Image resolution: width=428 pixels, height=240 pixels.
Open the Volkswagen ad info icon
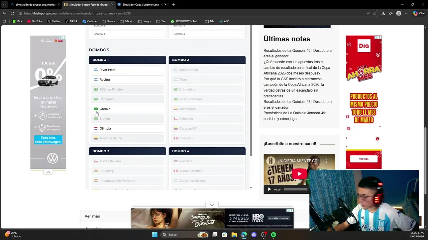61,37
